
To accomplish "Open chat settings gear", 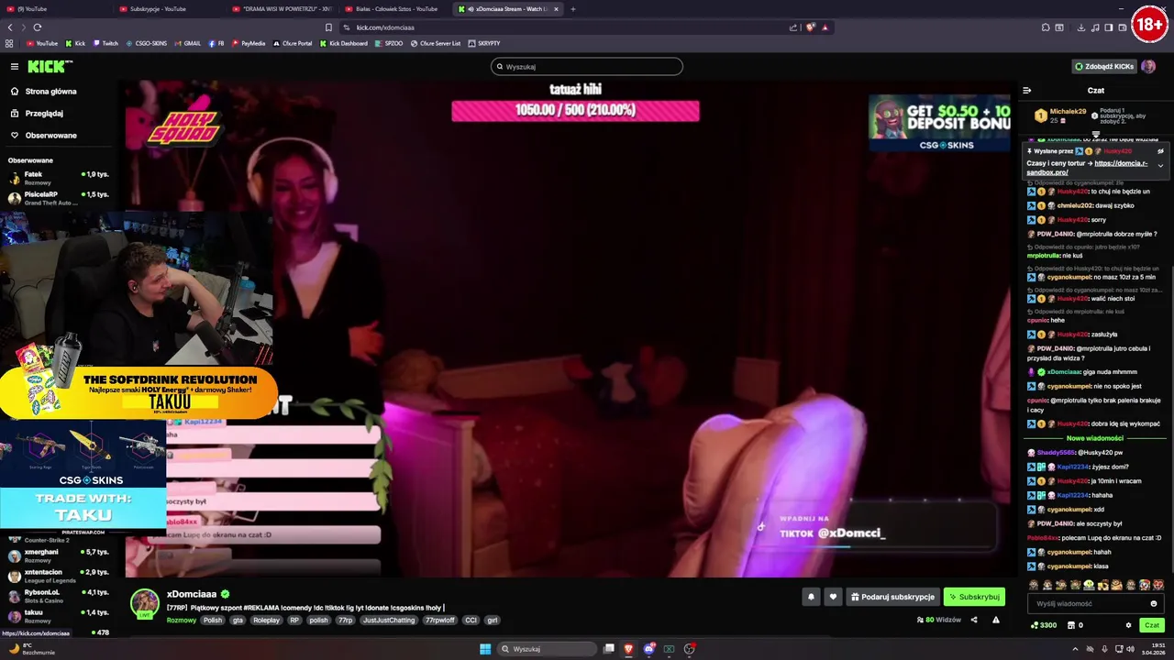I will click(1128, 625).
